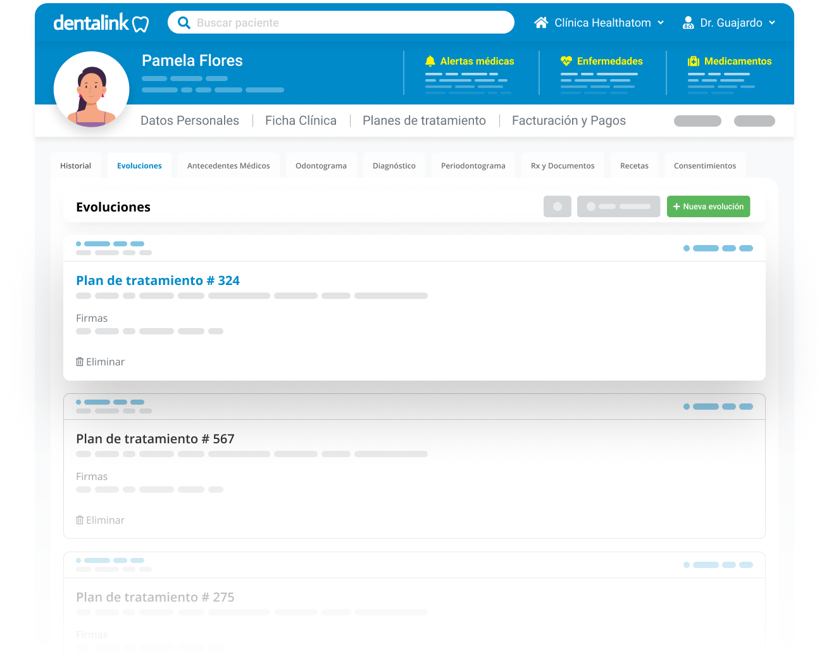Viewport: 829px width, 670px height.
Task: Click the dentalink tooth logo
Action: point(101,23)
